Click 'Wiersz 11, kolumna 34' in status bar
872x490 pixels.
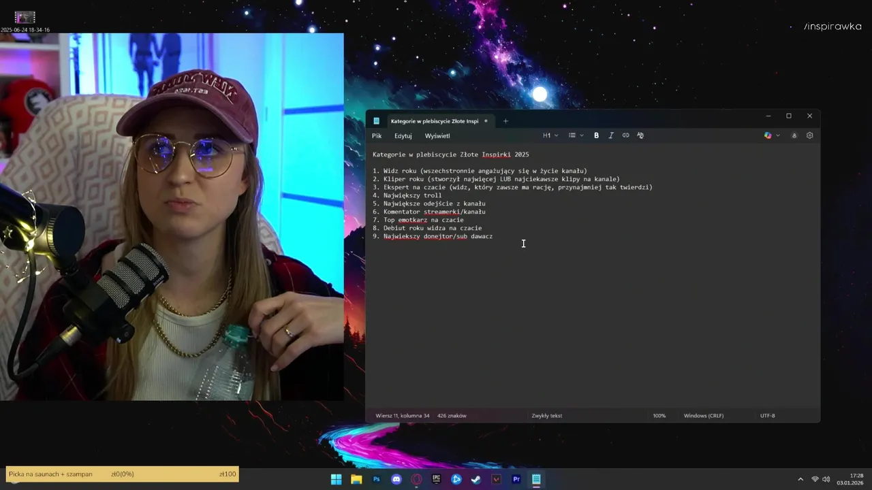(x=402, y=416)
